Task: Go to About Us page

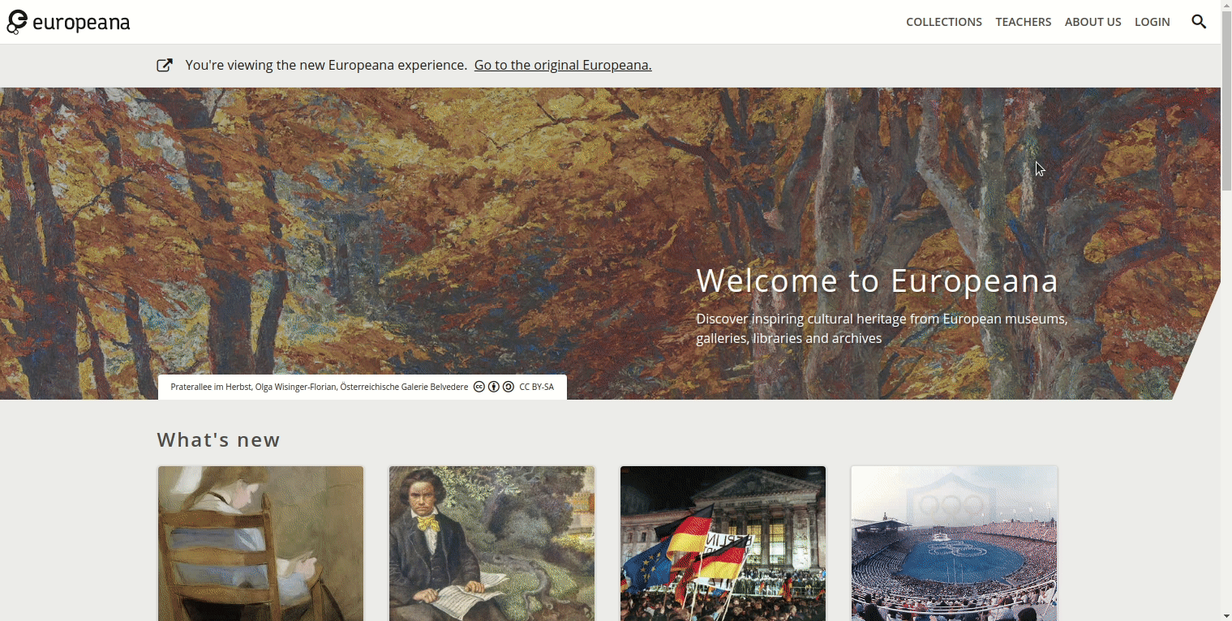Action: [1092, 22]
